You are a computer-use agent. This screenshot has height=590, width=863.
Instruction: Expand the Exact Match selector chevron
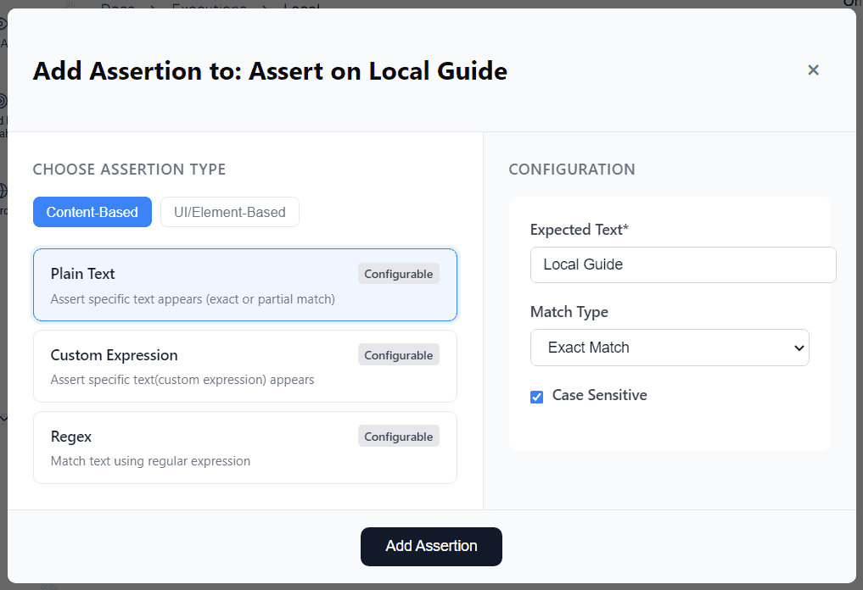tap(798, 348)
